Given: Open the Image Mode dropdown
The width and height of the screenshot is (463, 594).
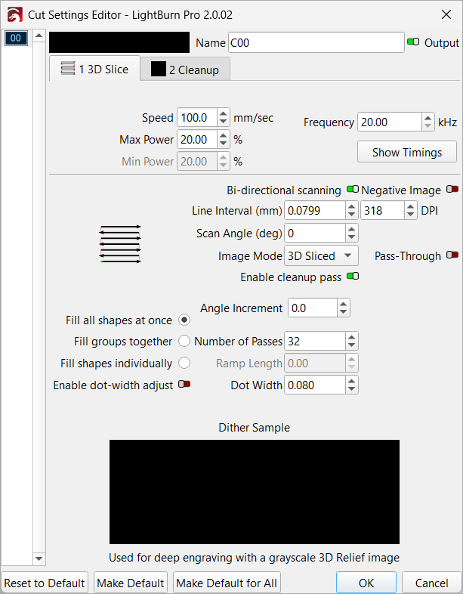Looking at the screenshot, I should (321, 255).
